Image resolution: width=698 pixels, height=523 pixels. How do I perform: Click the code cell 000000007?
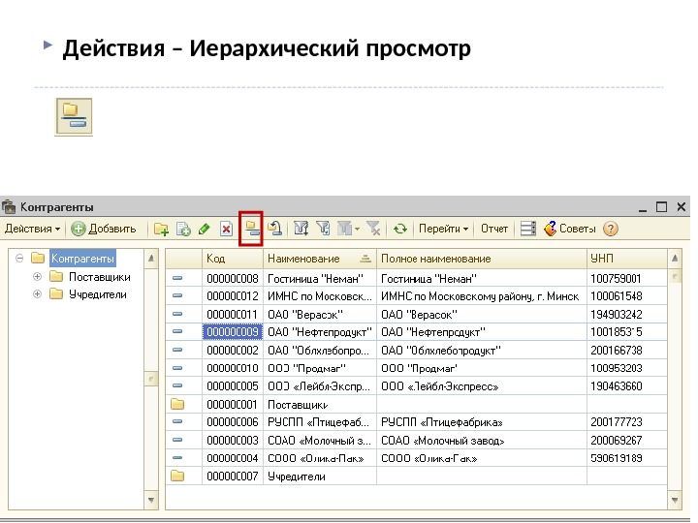coord(233,477)
